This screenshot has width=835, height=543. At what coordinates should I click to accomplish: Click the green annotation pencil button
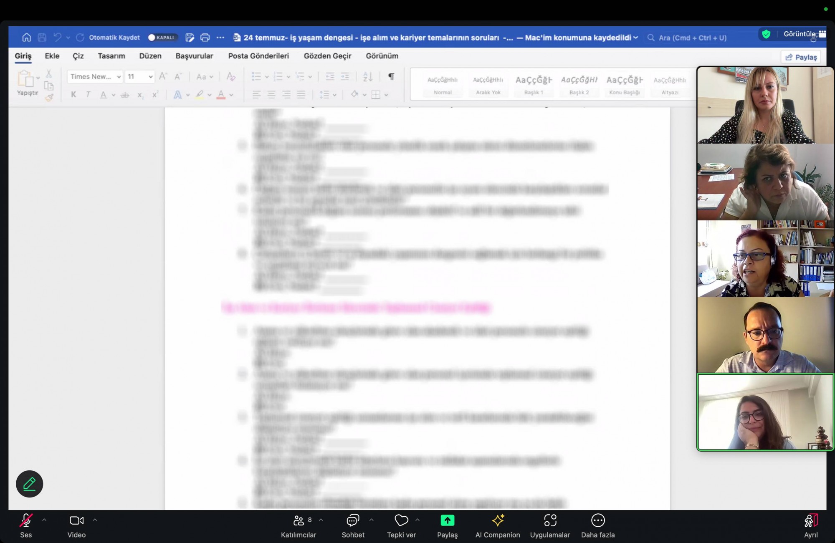click(x=29, y=484)
